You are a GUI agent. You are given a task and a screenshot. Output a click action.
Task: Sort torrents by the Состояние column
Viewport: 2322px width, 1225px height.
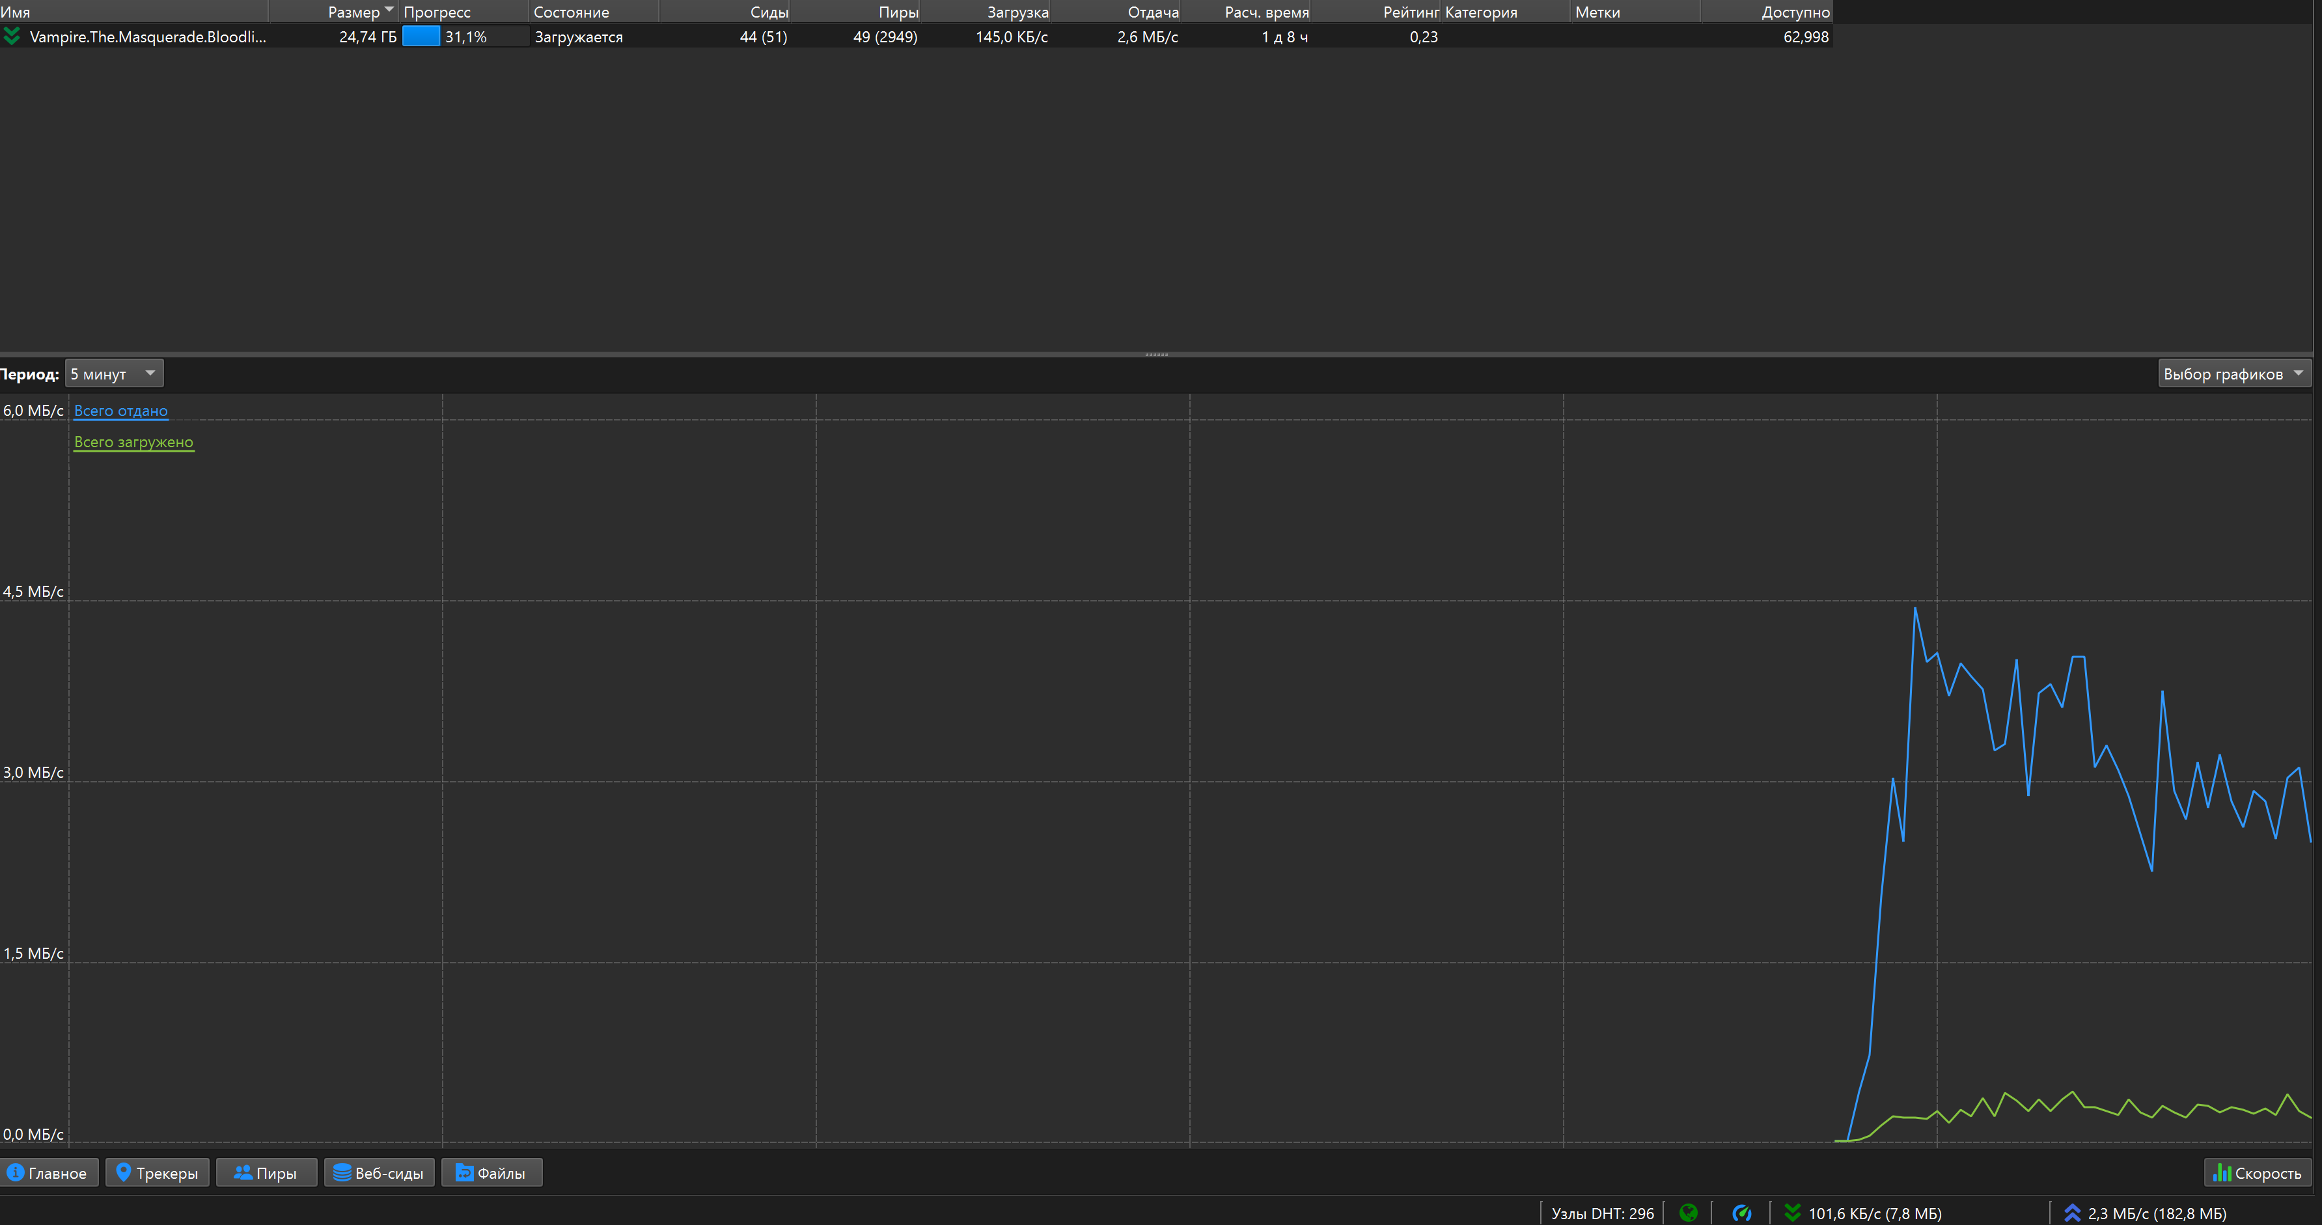pyautogui.click(x=572, y=12)
